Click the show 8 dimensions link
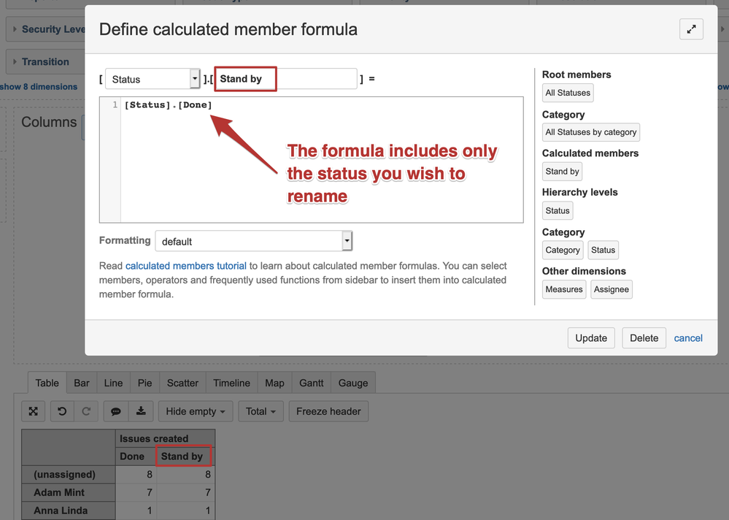This screenshot has width=729, height=520. click(39, 86)
